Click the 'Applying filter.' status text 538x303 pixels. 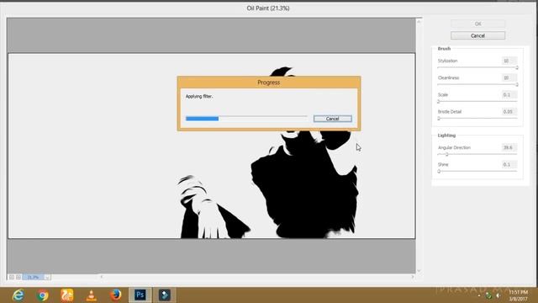pyautogui.click(x=199, y=96)
